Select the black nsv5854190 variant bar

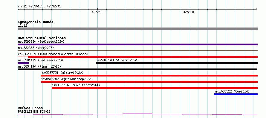click(x=137, y=69)
